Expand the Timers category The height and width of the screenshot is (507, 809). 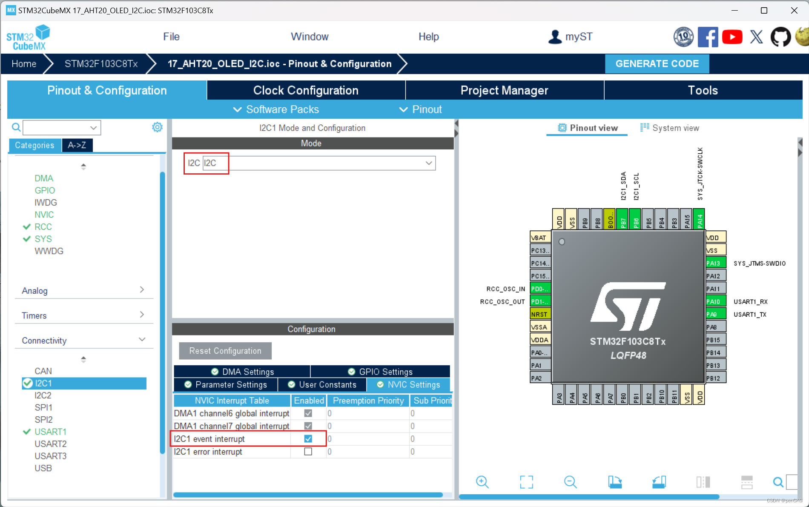point(84,315)
